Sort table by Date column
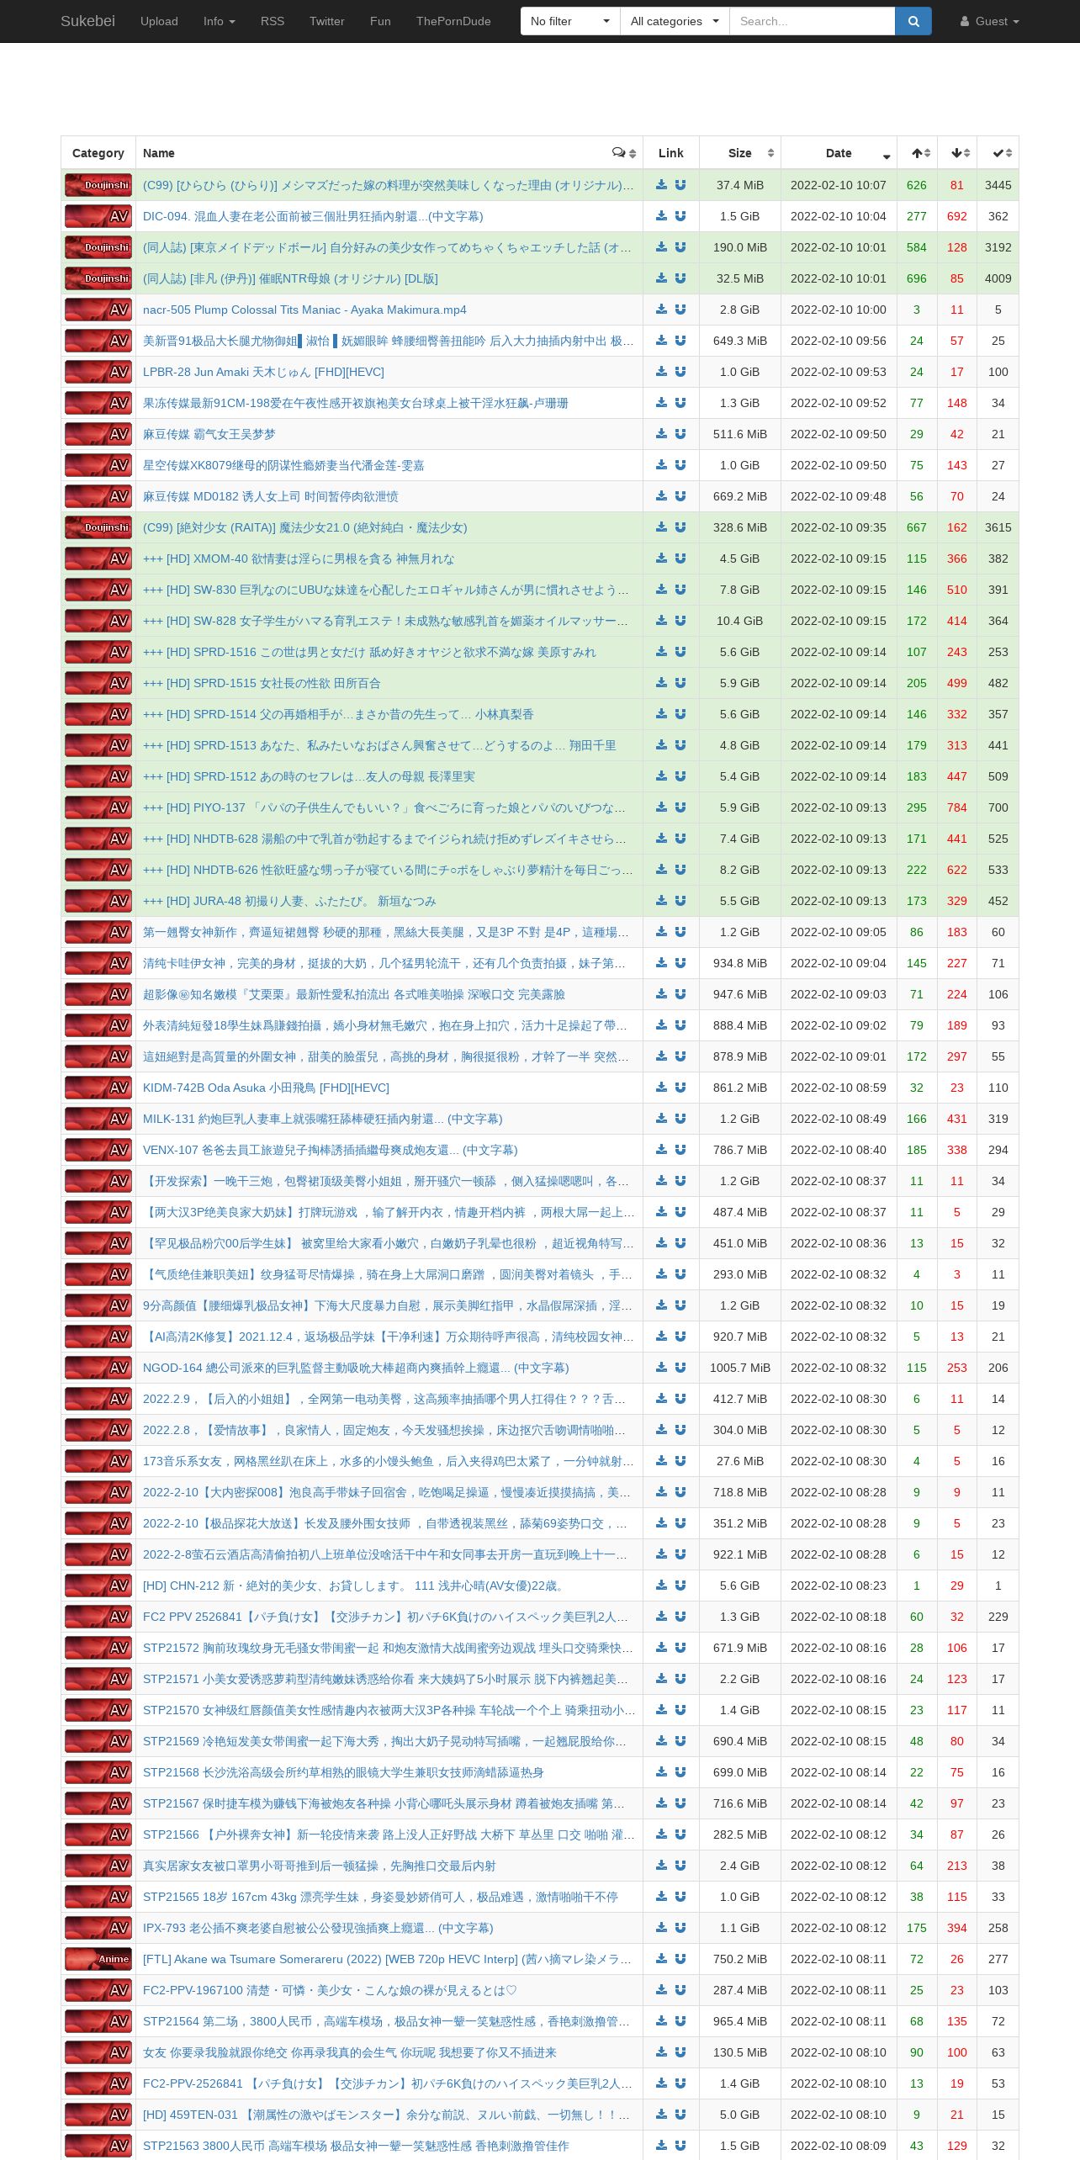 [839, 153]
